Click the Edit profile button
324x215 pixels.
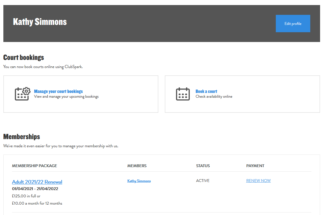coord(293,24)
